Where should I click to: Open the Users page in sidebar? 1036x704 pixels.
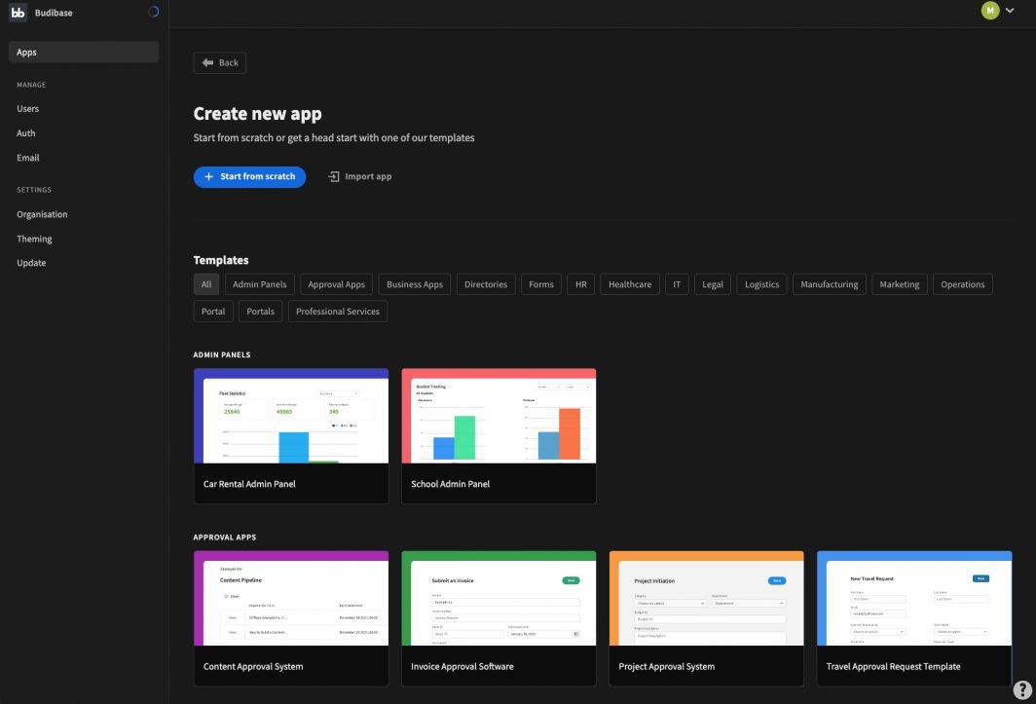pyautogui.click(x=28, y=109)
